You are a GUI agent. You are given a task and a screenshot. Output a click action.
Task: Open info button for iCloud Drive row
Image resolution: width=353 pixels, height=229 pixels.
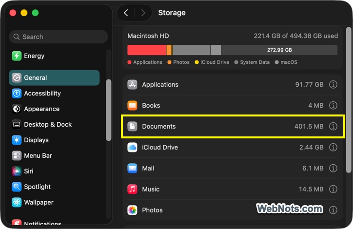333,147
